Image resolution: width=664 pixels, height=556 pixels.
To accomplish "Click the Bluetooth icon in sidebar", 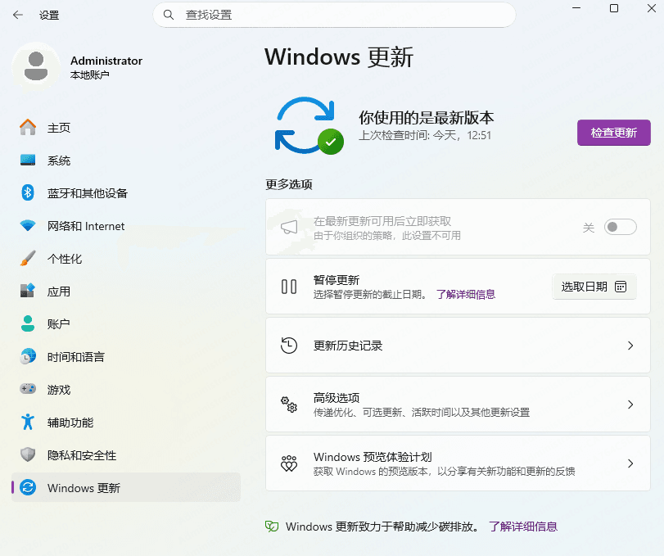I will point(28,193).
